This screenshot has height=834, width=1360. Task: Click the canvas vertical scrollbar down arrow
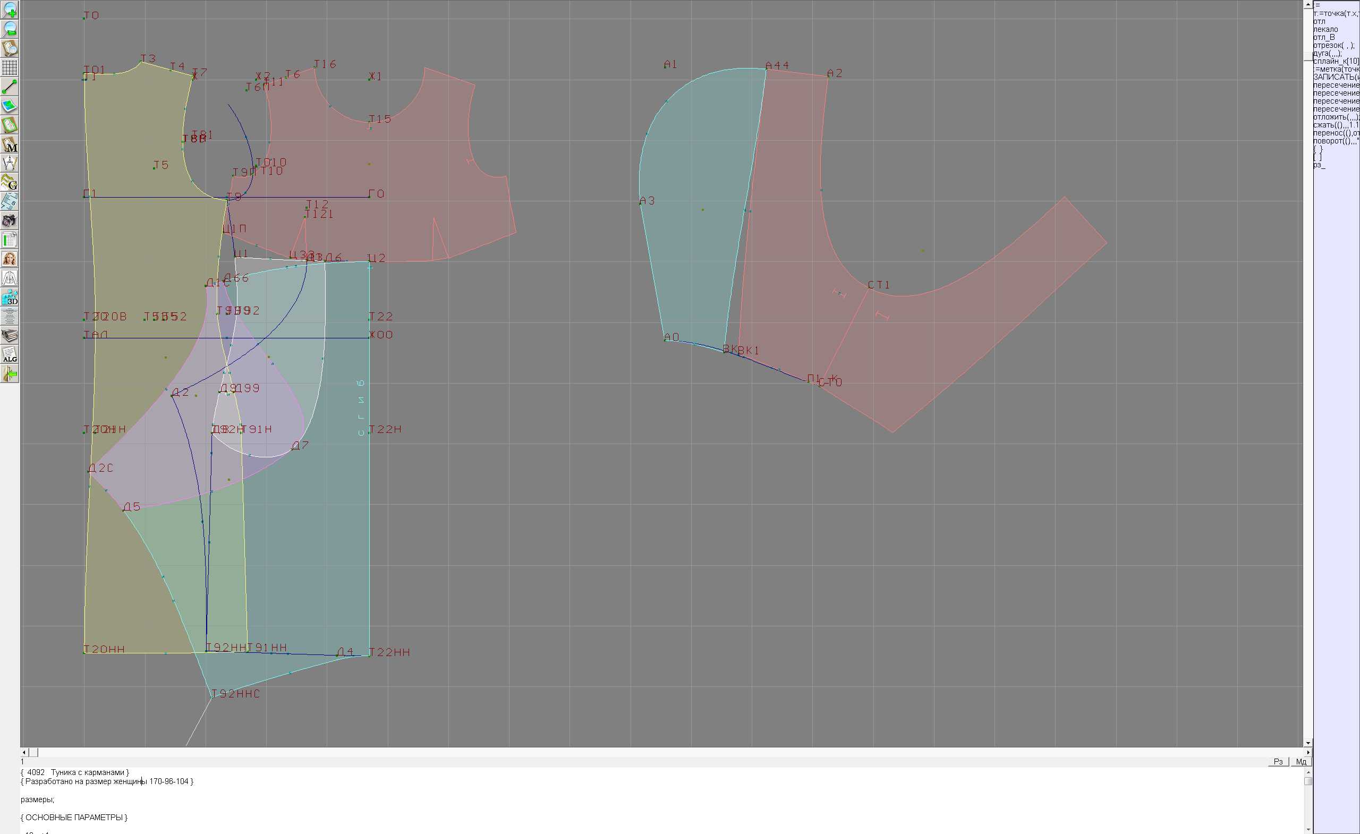pyautogui.click(x=1307, y=743)
